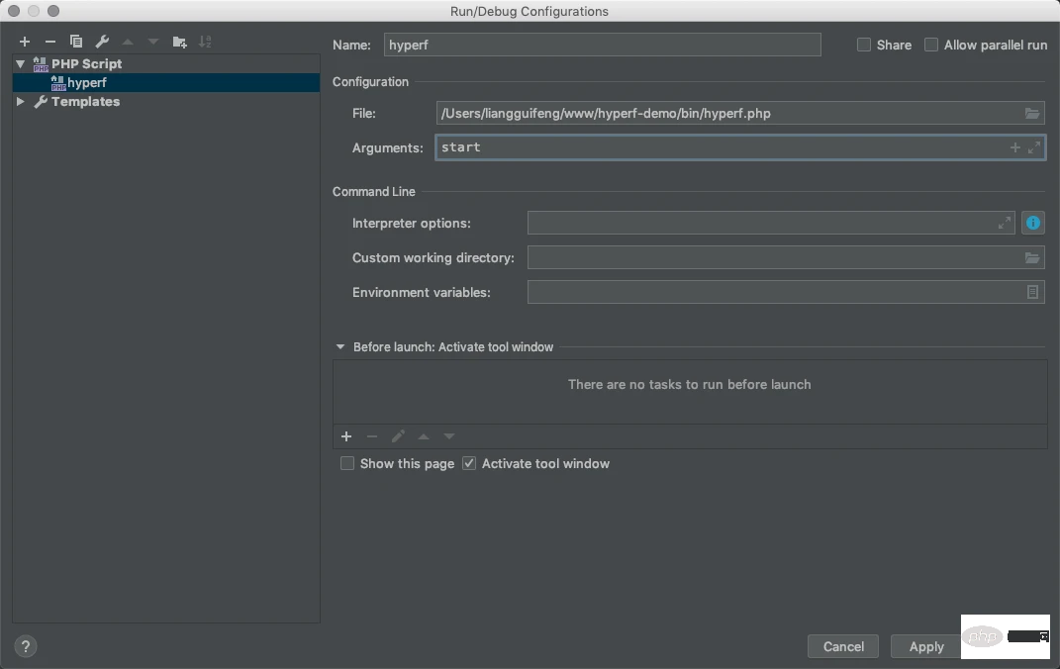
Task: Edit environment variables list icon
Action: 1032,292
